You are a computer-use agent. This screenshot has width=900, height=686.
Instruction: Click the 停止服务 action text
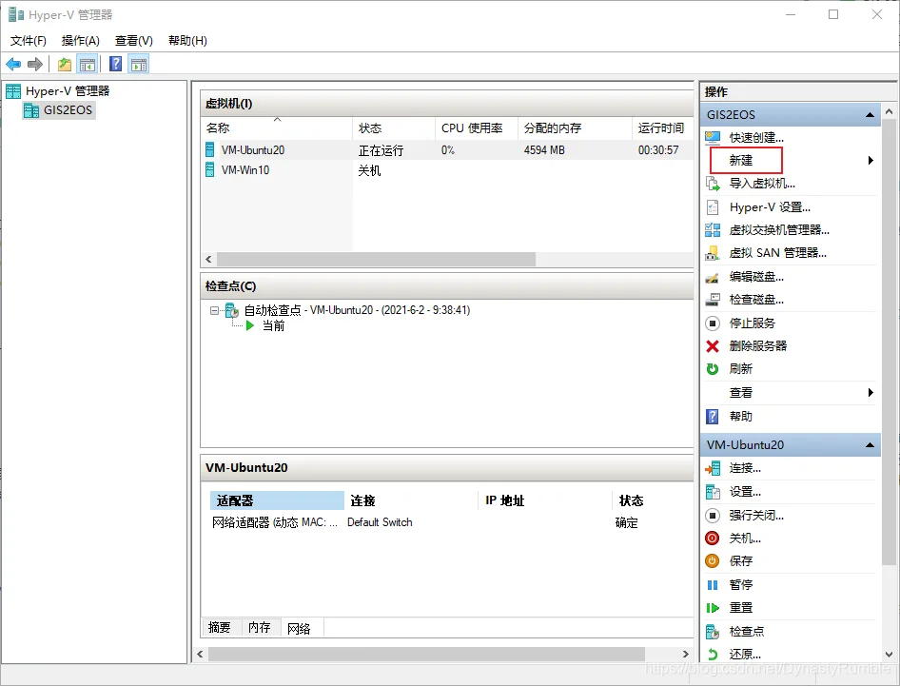[x=752, y=323]
